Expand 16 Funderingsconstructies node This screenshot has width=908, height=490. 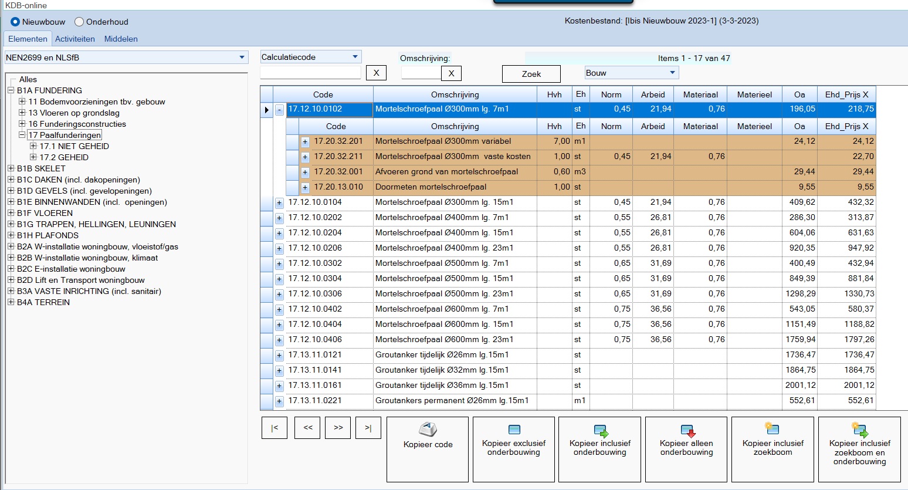click(x=22, y=124)
